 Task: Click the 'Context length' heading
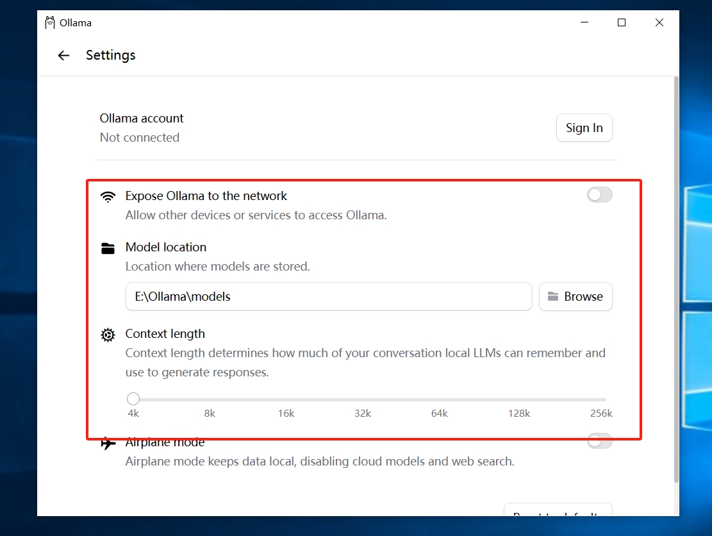point(165,334)
